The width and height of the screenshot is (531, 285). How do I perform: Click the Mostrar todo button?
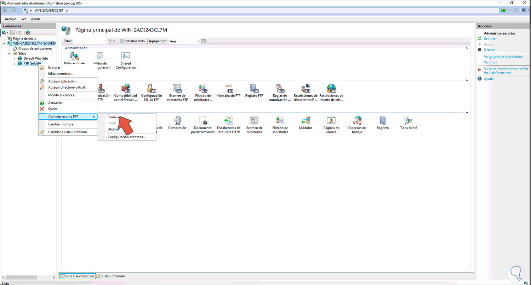(x=133, y=41)
